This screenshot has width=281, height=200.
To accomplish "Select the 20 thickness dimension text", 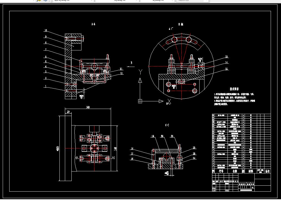I will (x=68, y=112).
